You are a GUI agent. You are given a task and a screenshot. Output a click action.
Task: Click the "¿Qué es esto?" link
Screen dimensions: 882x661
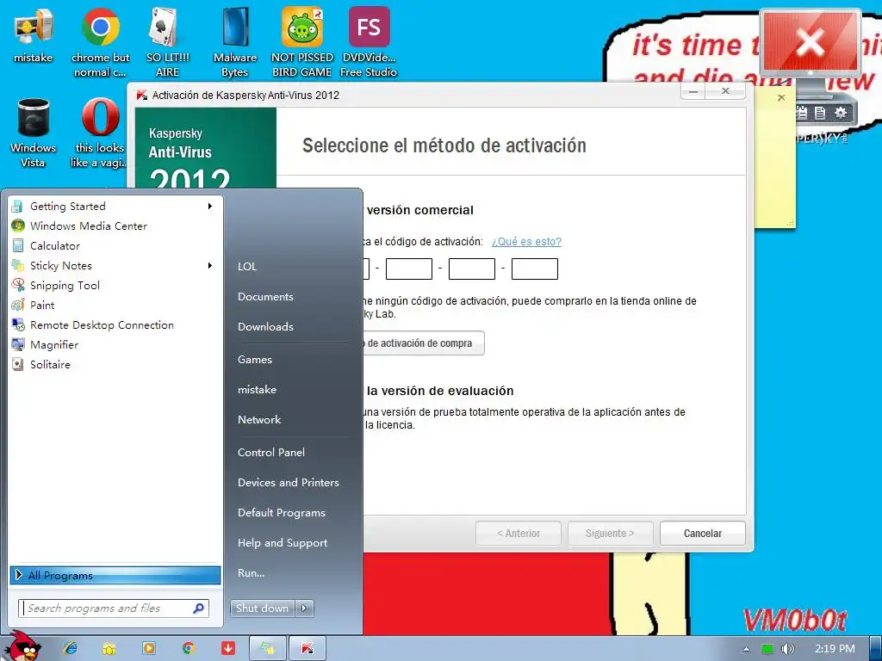526,242
